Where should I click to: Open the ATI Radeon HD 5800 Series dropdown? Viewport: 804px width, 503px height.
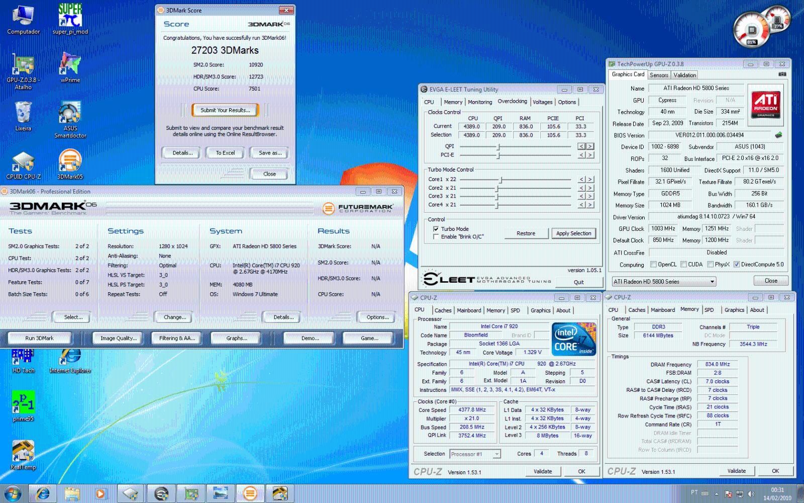coord(663,282)
